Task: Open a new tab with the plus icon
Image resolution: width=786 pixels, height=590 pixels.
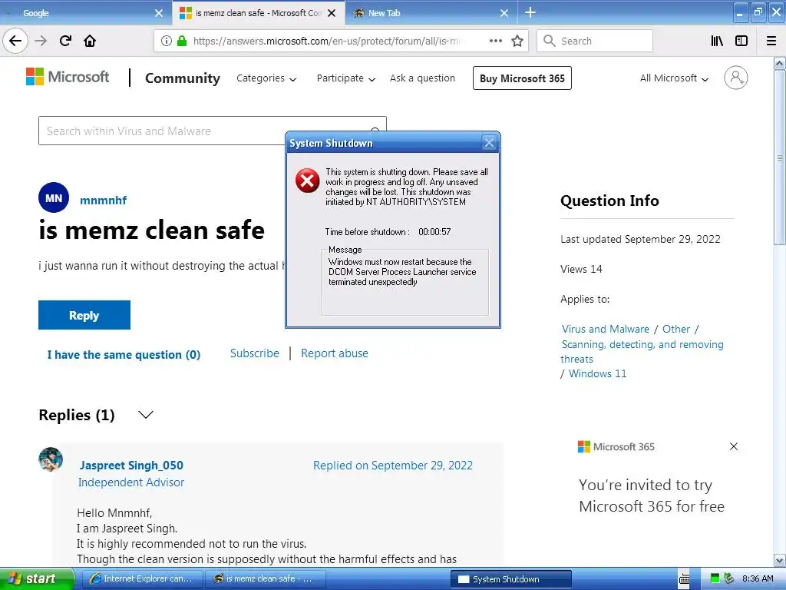Action: 530,12
